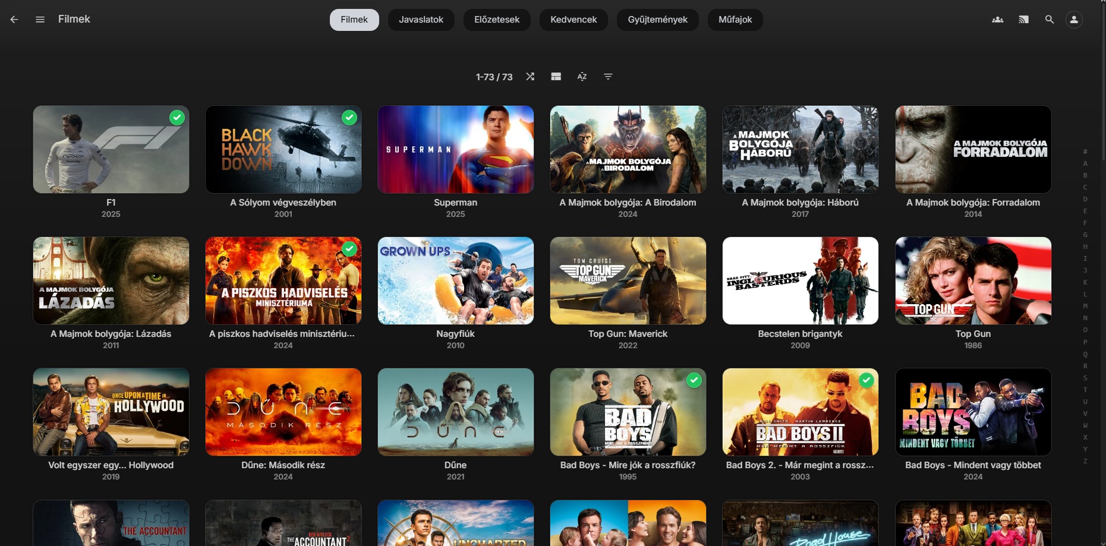Screen dimensions: 1106x546
Task: Jump to letter P in alphabet picker
Action: coord(1085,342)
